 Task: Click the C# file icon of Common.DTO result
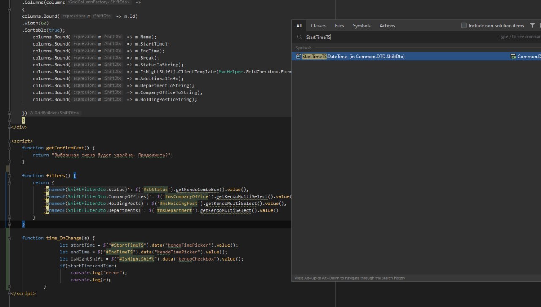(513, 56)
